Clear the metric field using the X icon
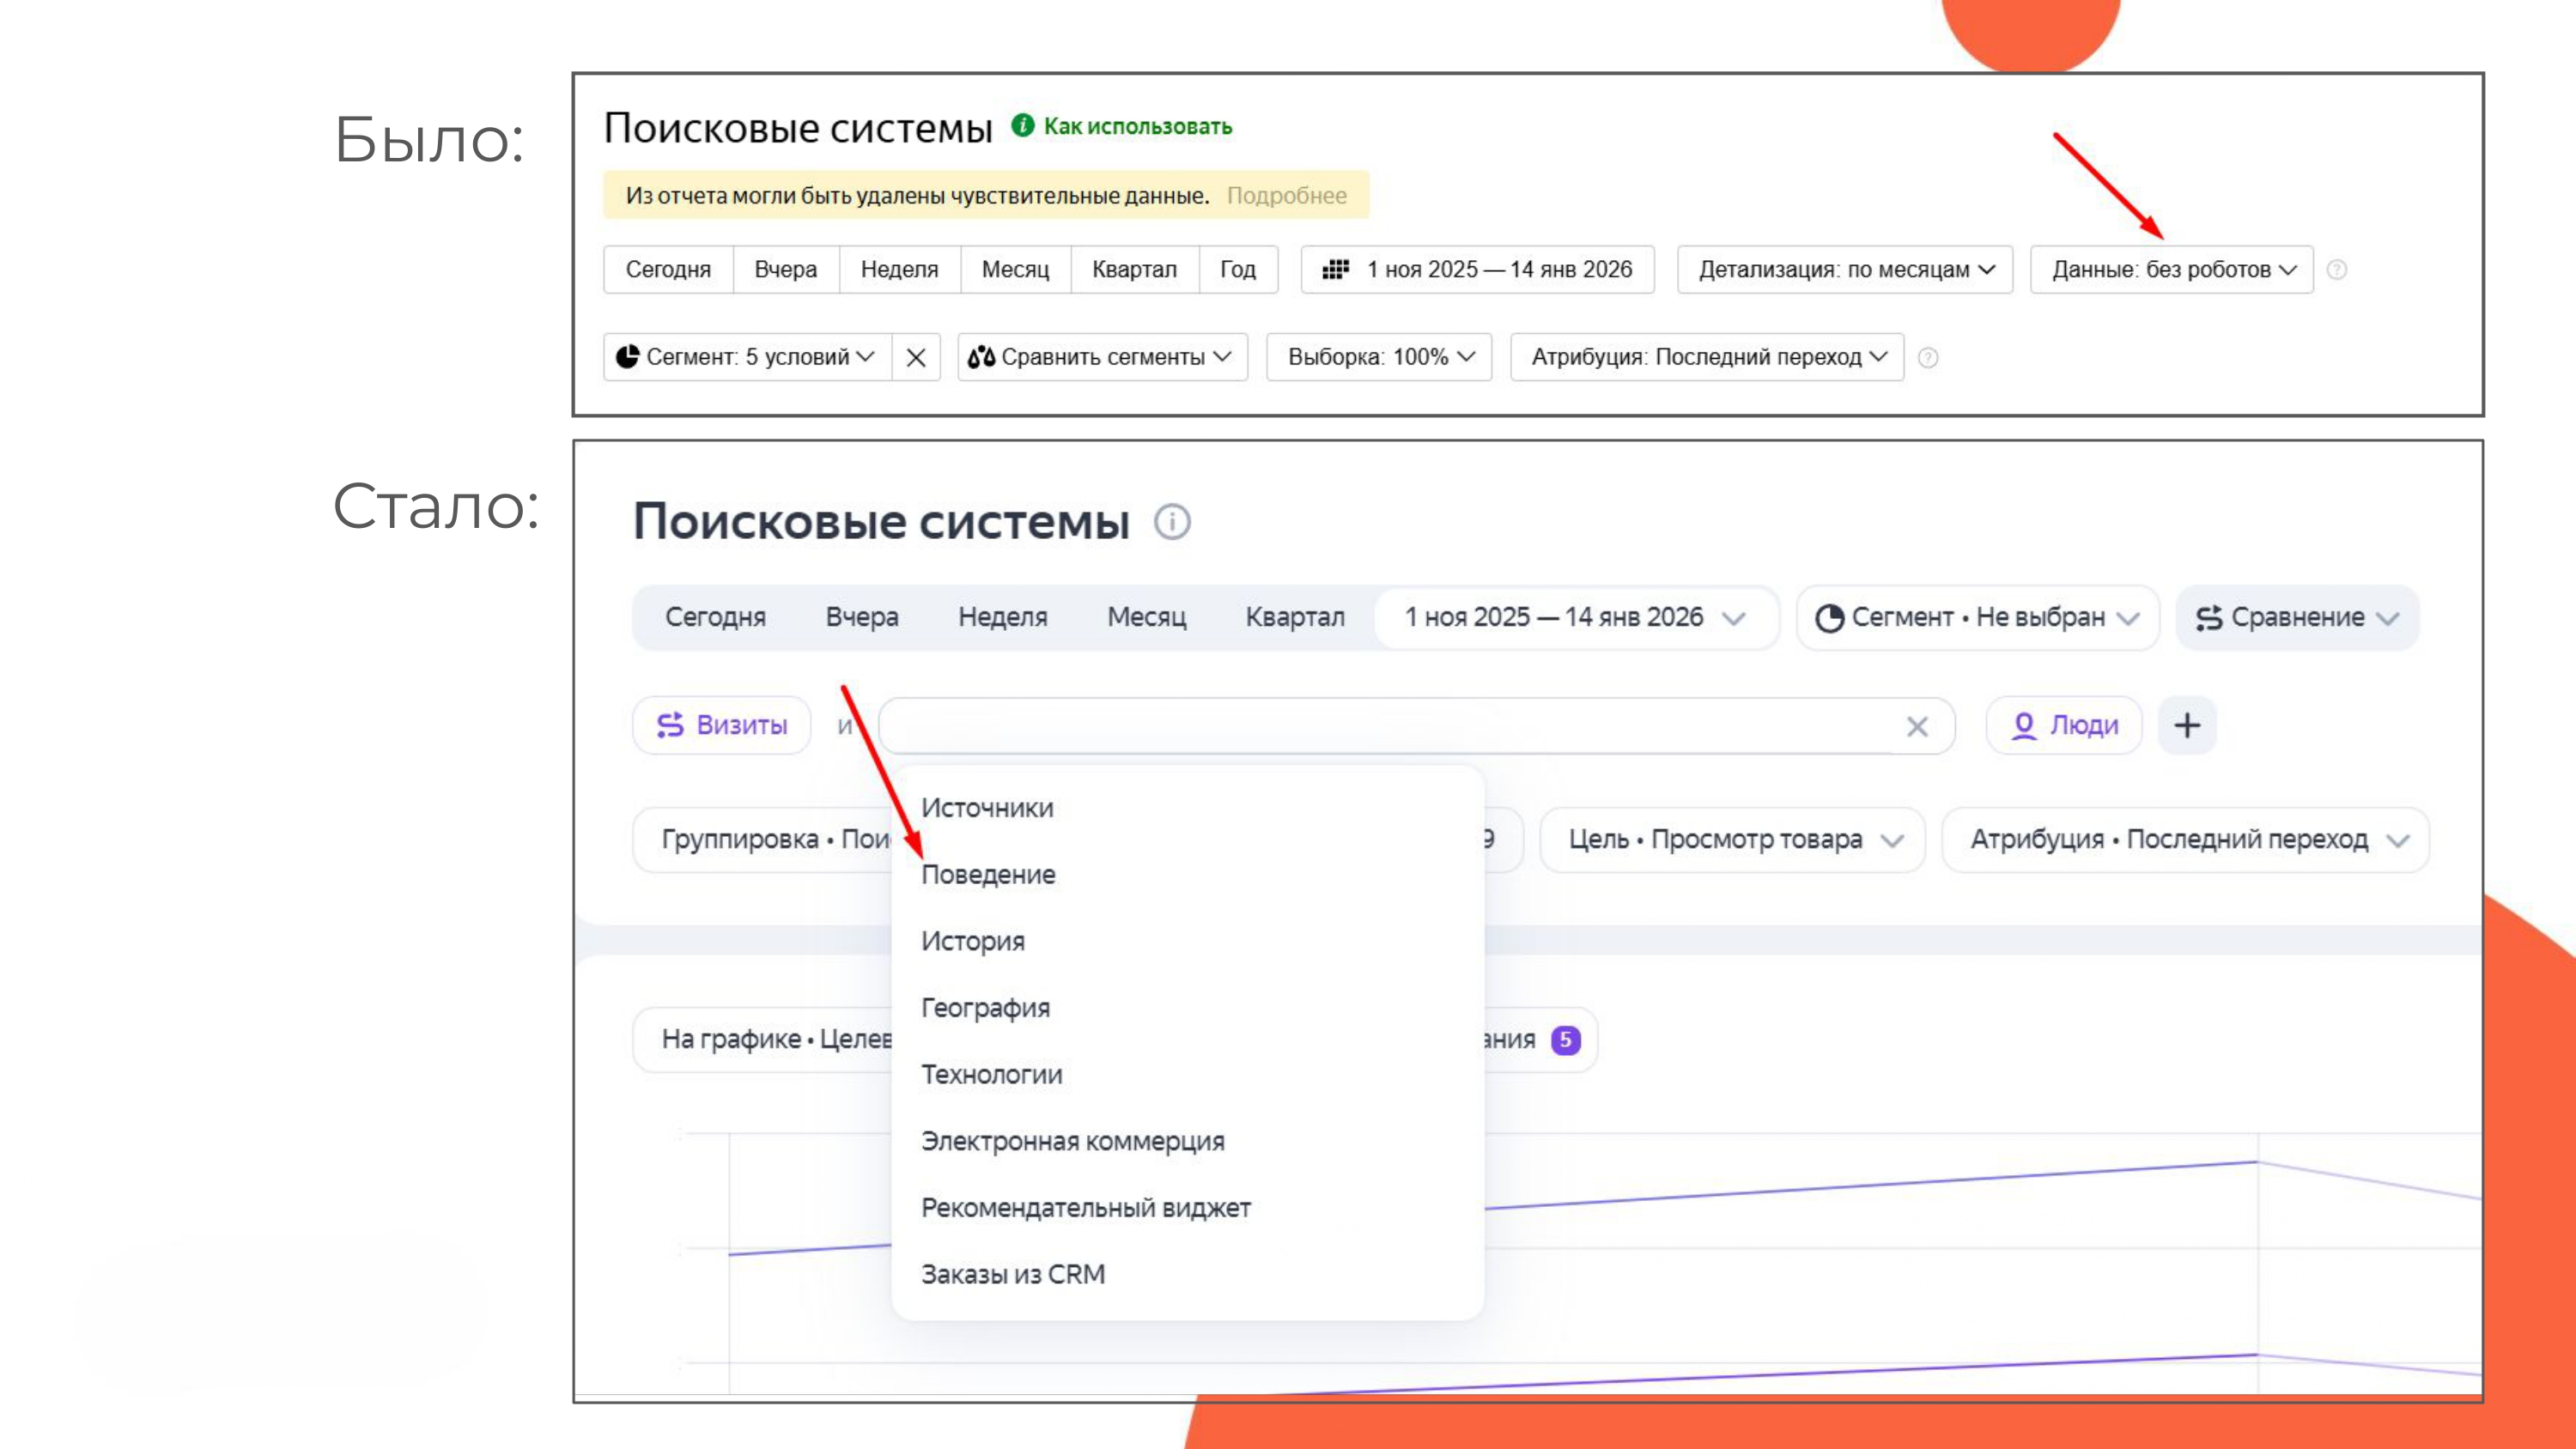This screenshot has height=1449, width=2576. tap(1917, 727)
